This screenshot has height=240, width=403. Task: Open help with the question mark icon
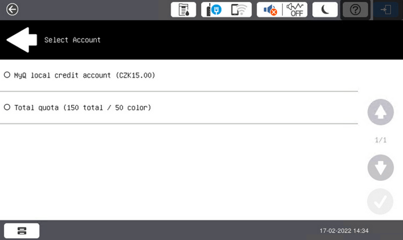355,10
